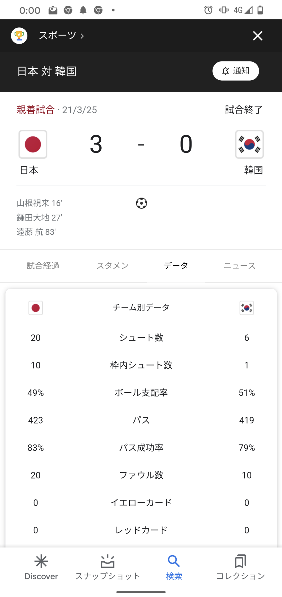Tap the 日本 team name
Image resolution: width=282 pixels, height=597 pixels.
(29, 170)
